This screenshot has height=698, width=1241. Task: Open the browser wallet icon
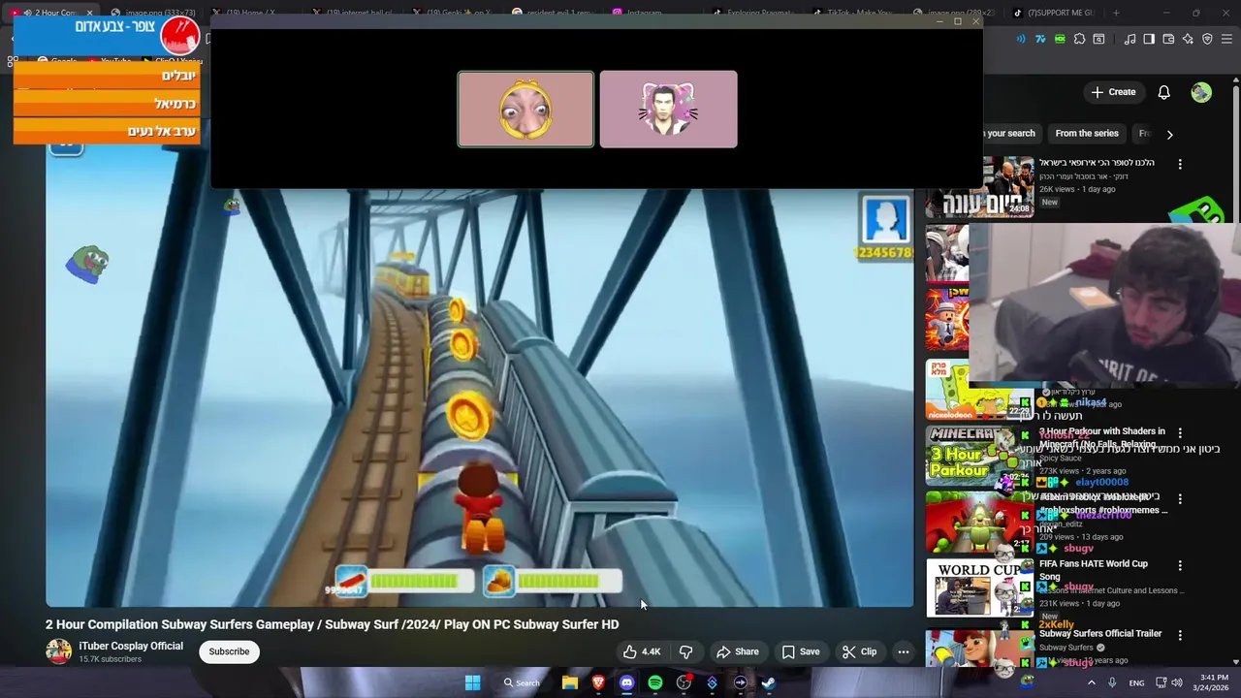1168,39
